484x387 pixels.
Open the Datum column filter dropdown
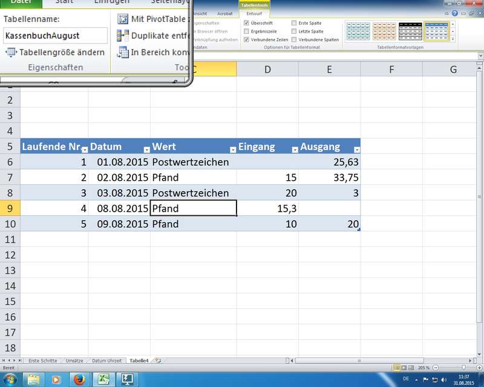pos(146,150)
